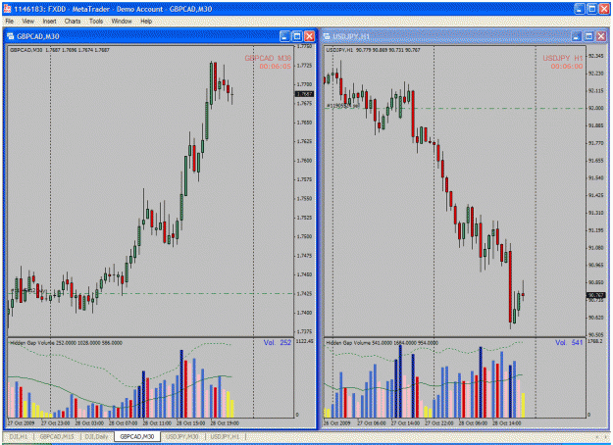Viewport: 613px width, 445px height.
Task: Click the order label on USDJPY chart
Action: tap(343, 106)
